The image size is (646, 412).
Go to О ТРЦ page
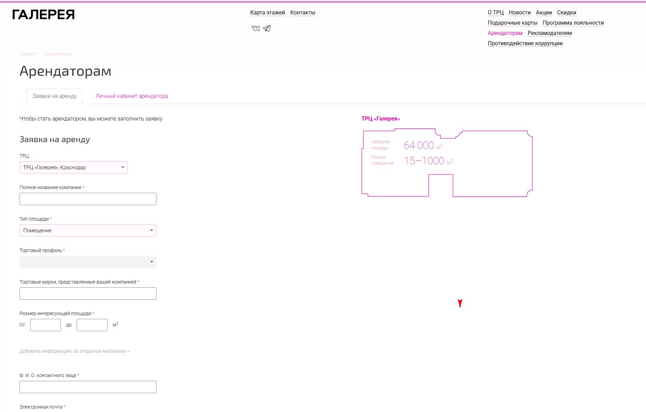click(x=496, y=13)
